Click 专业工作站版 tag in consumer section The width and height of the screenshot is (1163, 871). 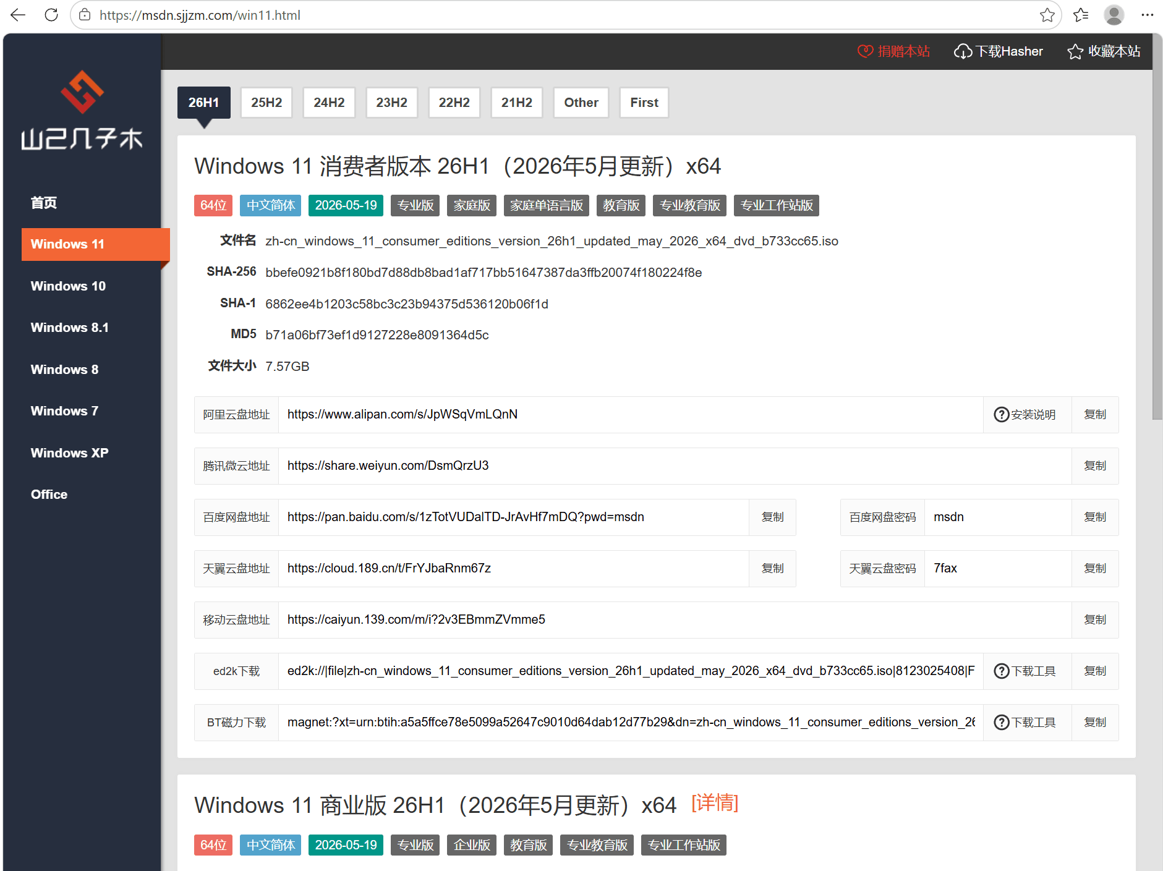[x=777, y=205]
